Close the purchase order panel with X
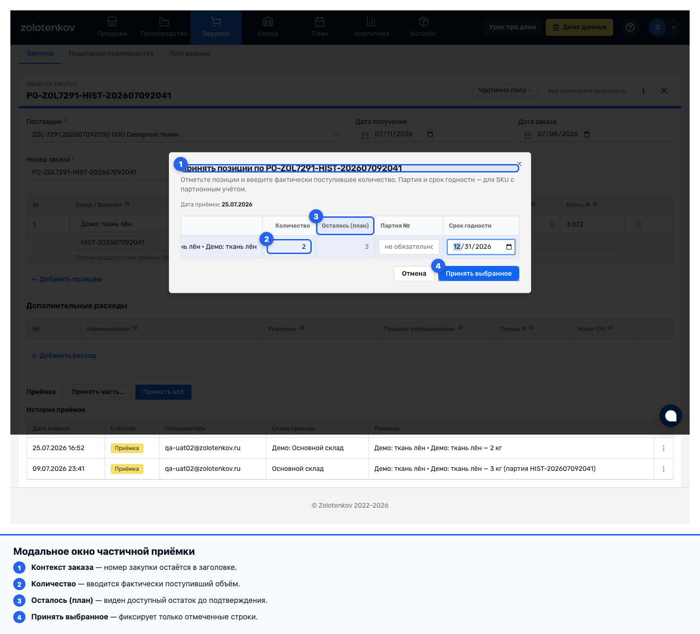This screenshot has width=700, height=634. coord(664,91)
